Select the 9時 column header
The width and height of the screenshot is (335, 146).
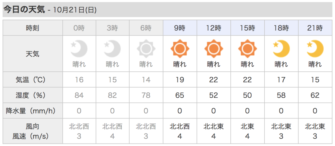point(180,28)
